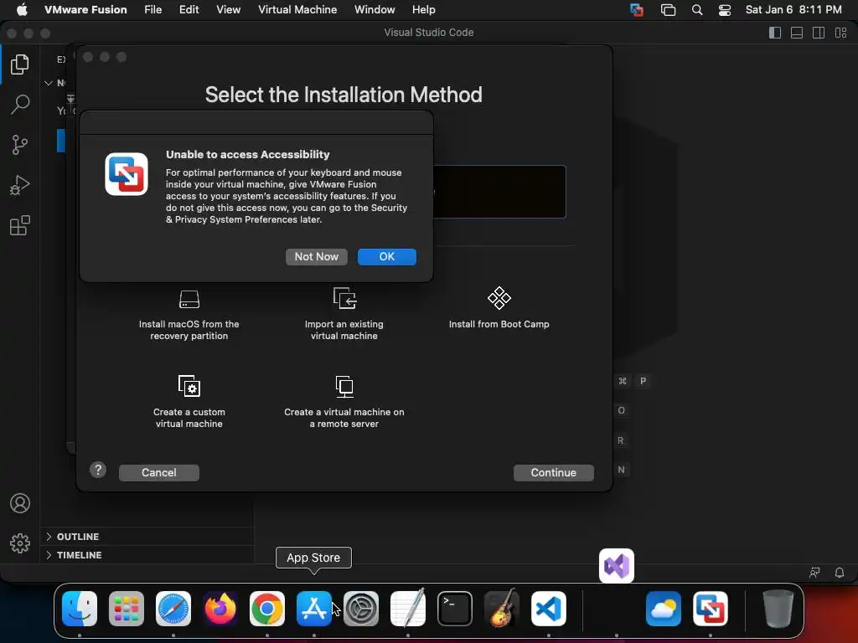
Task: Open Source Control view in VS Code
Action: click(20, 145)
